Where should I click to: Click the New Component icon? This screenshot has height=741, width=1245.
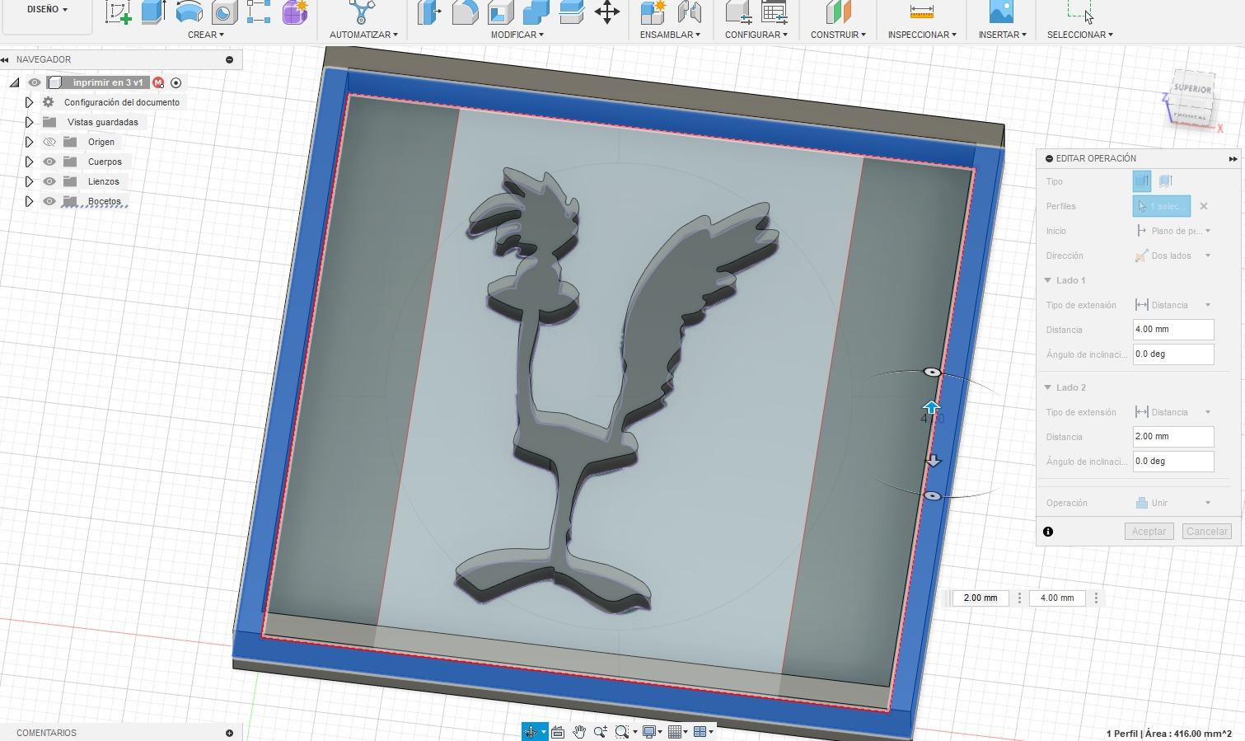pos(653,12)
